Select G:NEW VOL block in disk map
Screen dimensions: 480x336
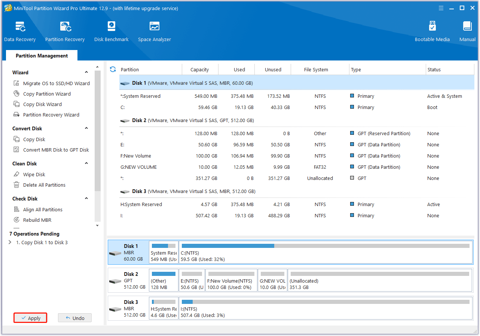click(x=273, y=280)
